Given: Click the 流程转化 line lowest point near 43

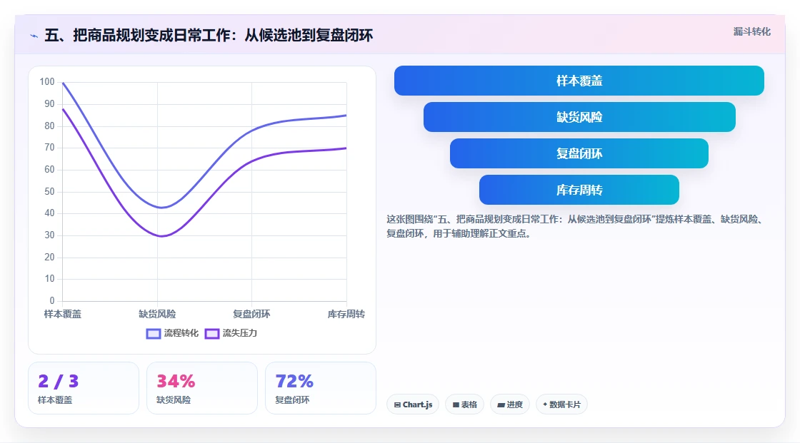Looking at the screenshot, I should [x=161, y=208].
